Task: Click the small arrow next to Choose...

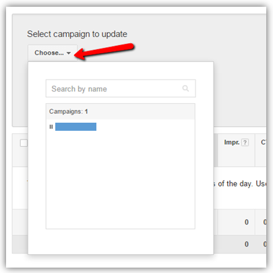Action: [x=69, y=53]
